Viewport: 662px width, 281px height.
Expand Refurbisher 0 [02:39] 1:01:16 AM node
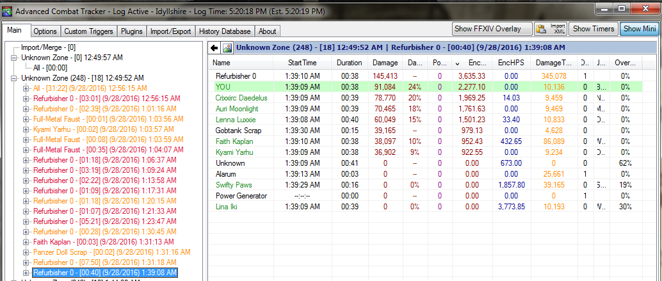click(26, 109)
